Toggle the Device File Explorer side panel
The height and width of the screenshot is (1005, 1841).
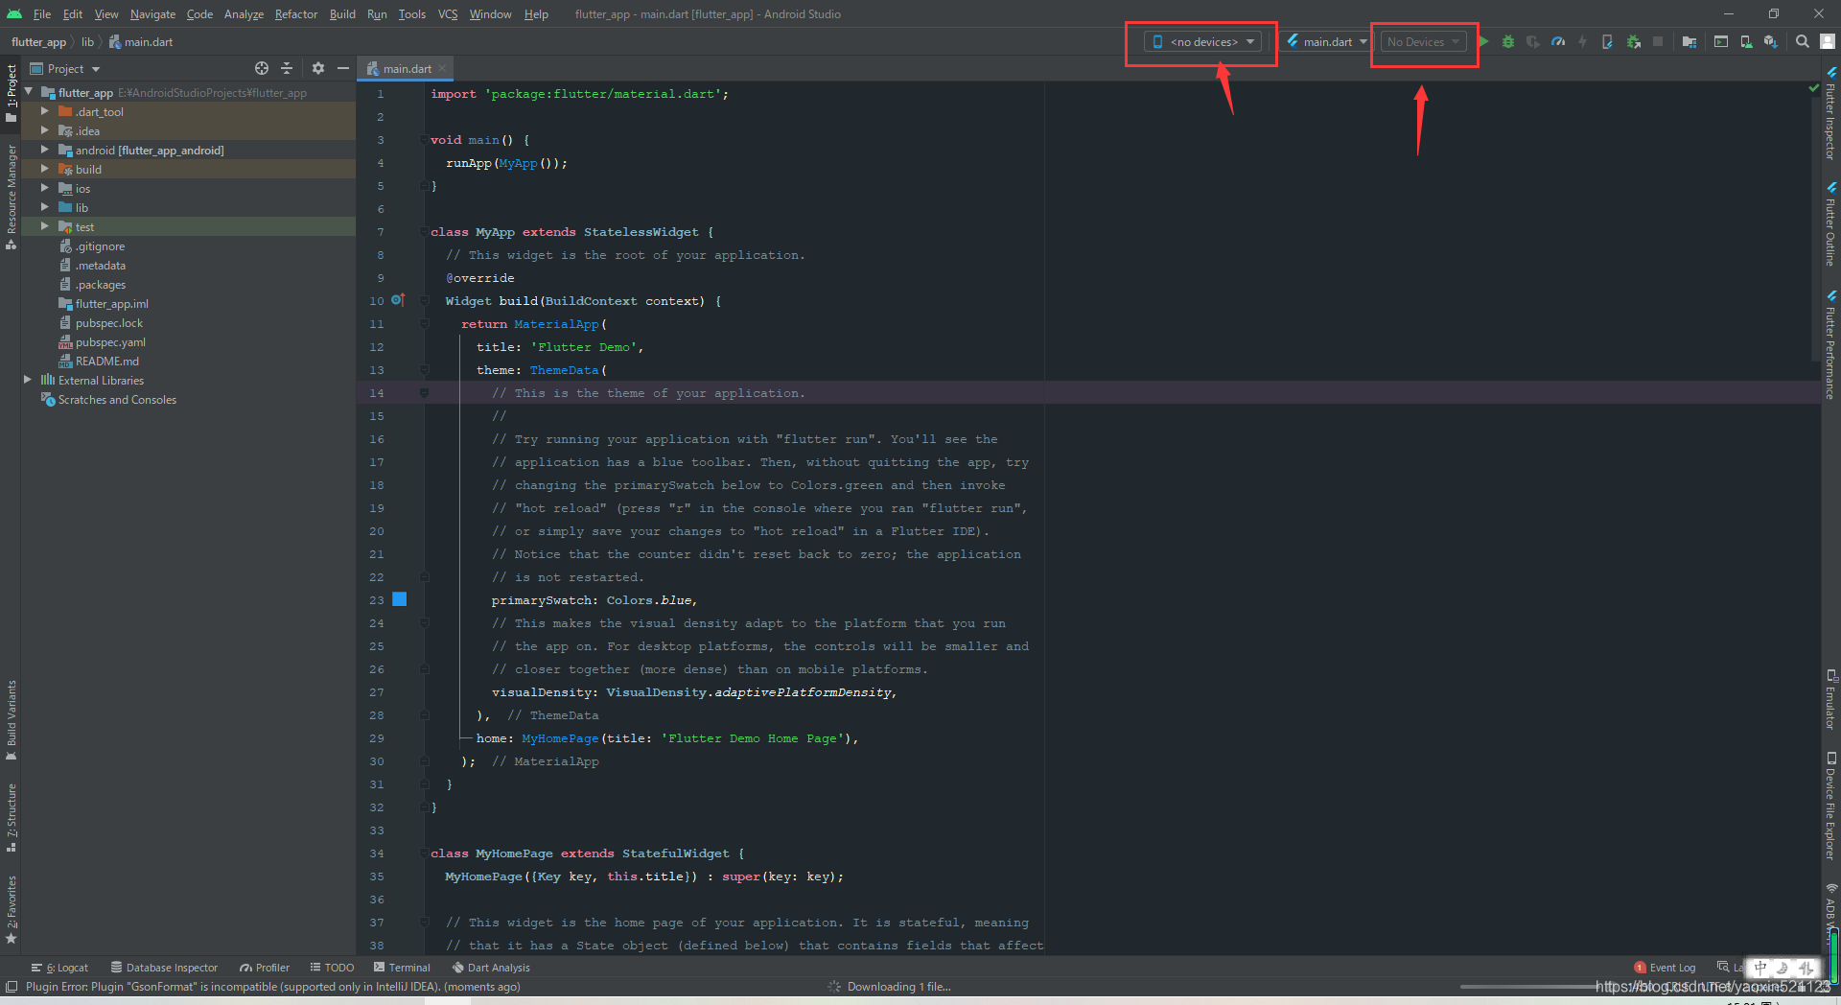(x=1830, y=806)
